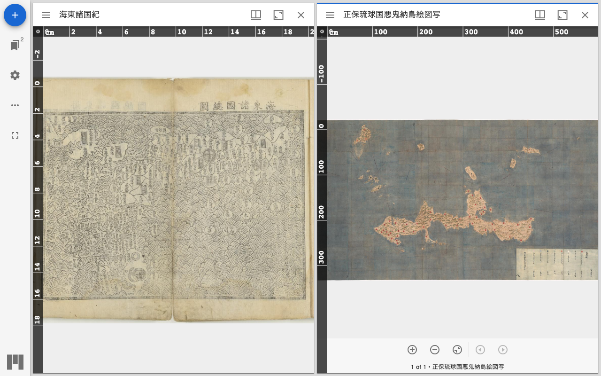Screen dimensions: 601x376
Task: Click the Mirador logo at bottom left
Action: click(x=15, y=362)
